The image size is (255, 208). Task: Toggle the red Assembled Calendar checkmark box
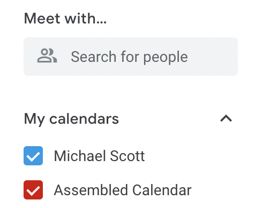(33, 190)
